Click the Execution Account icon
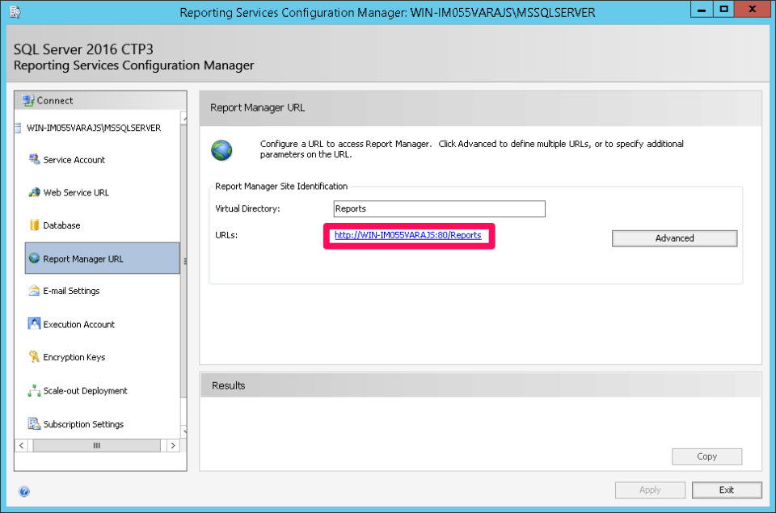776x513 pixels. 34,323
